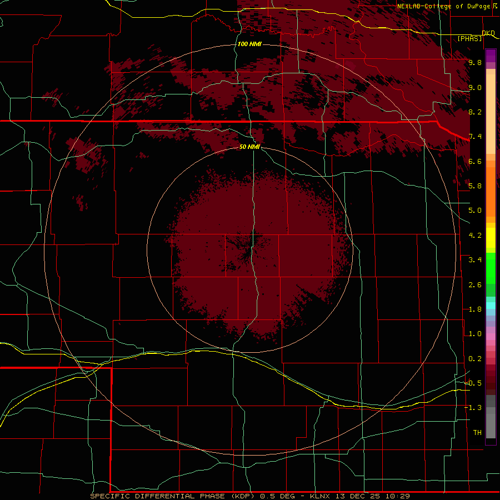The height and width of the screenshot is (500, 500).
Task: Click the 5.8 value on color scale
Action: point(475,186)
